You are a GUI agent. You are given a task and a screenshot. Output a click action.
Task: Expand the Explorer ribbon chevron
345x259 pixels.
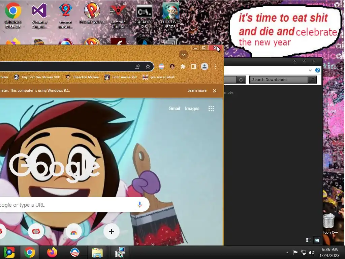[310, 70]
